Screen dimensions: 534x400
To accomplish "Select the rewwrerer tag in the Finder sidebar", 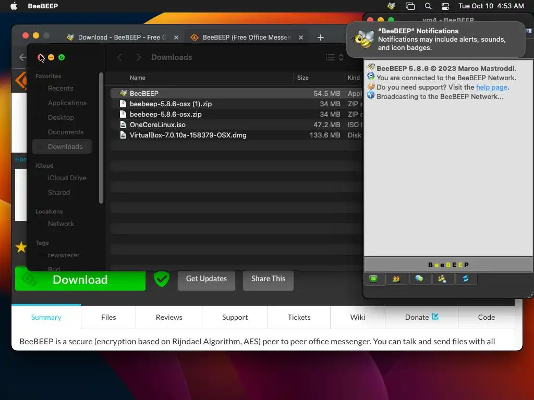I will 63,255.
